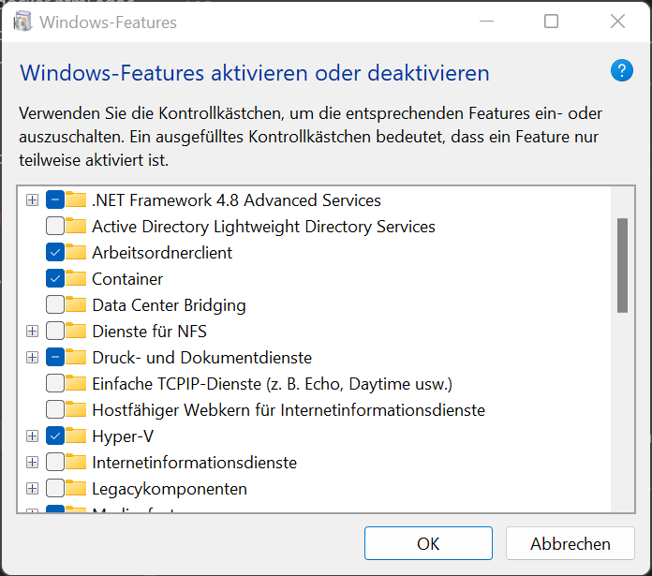
Task: Click the Windows-Features title bar icon
Action: pos(22,22)
